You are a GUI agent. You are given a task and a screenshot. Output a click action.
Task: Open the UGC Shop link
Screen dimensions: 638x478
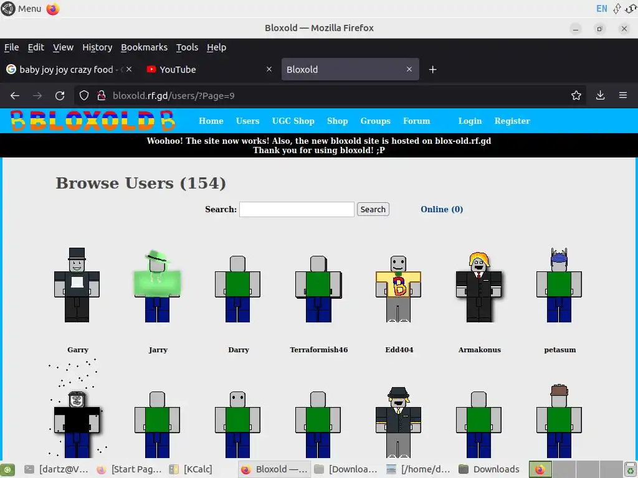pos(293,121)
